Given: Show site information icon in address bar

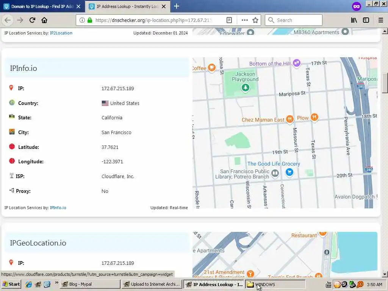Looking at the screenshot, I should tap(82, 20).
